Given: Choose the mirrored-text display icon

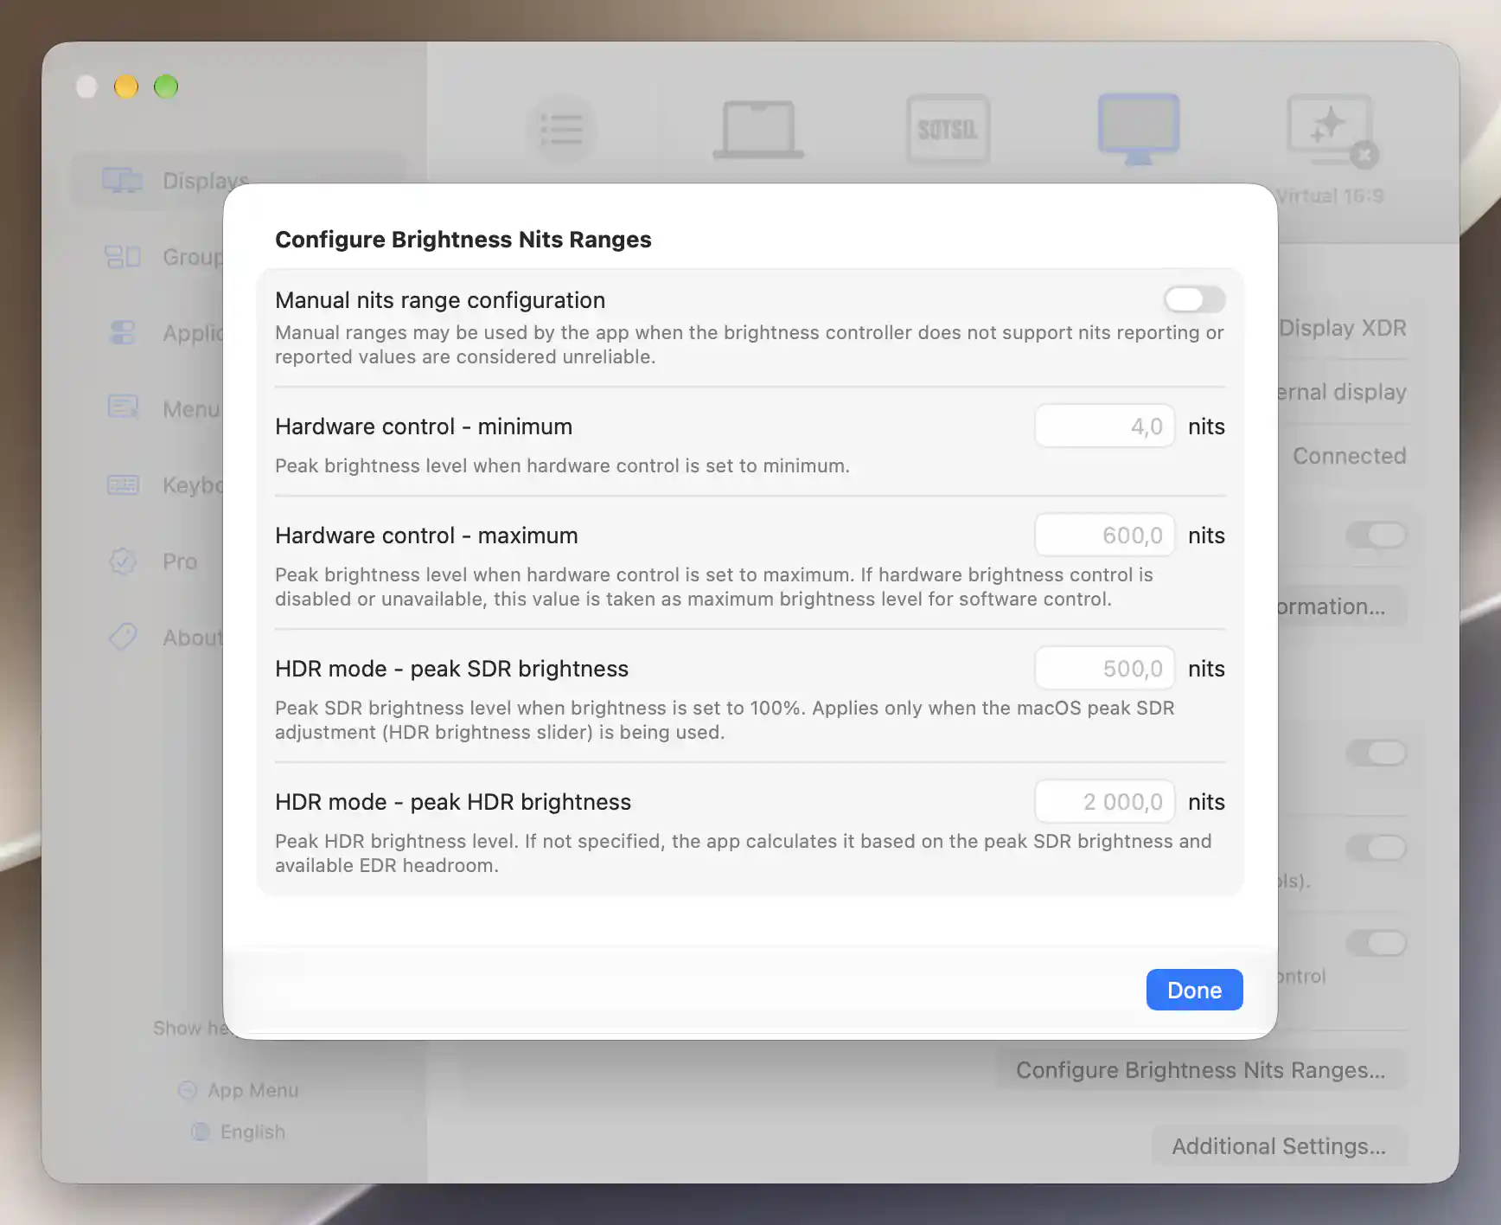Looking at the screenshot, I should pyautogui.click(x=948, y=130).
